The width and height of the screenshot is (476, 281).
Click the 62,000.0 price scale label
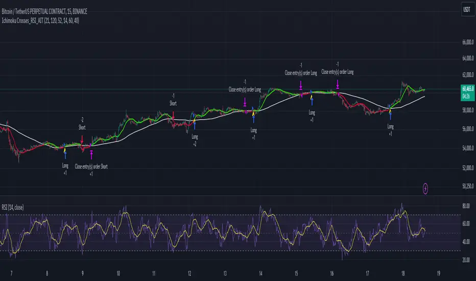click(x=468, y=75)
